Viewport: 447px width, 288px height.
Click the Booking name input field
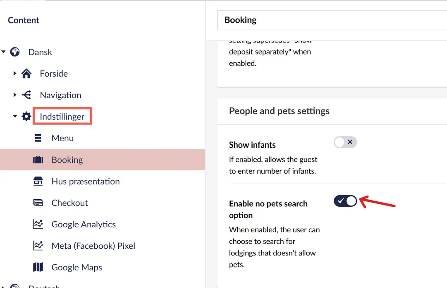pos(332,20)
